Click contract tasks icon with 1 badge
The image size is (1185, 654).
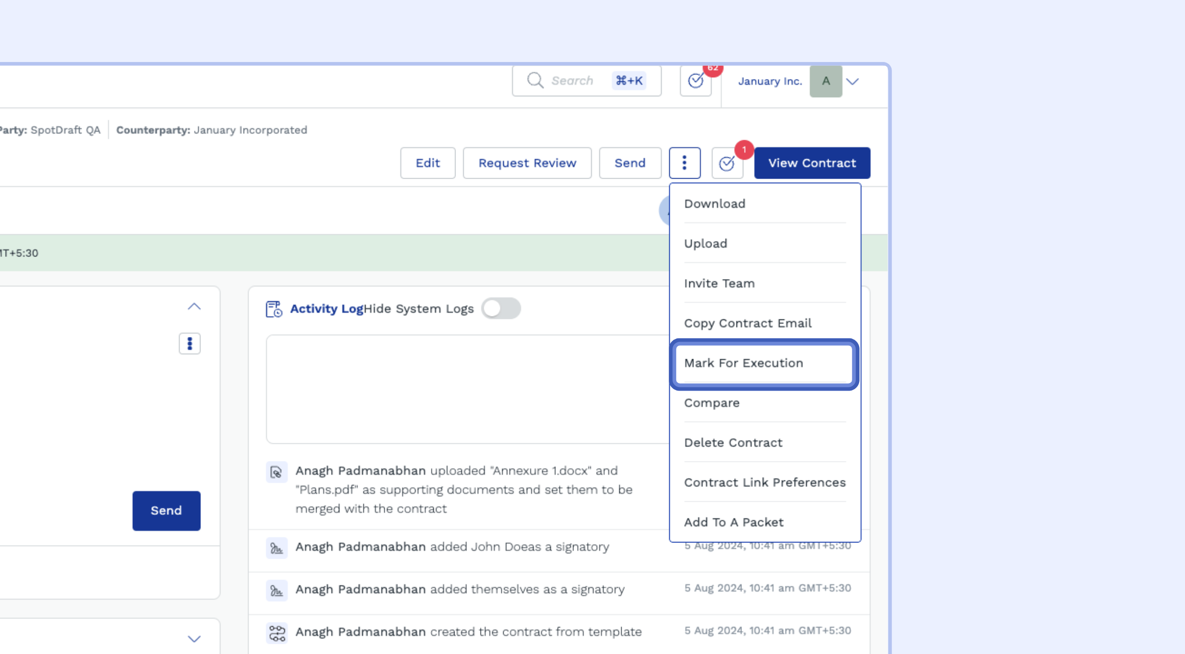click(x=727, y=163)
